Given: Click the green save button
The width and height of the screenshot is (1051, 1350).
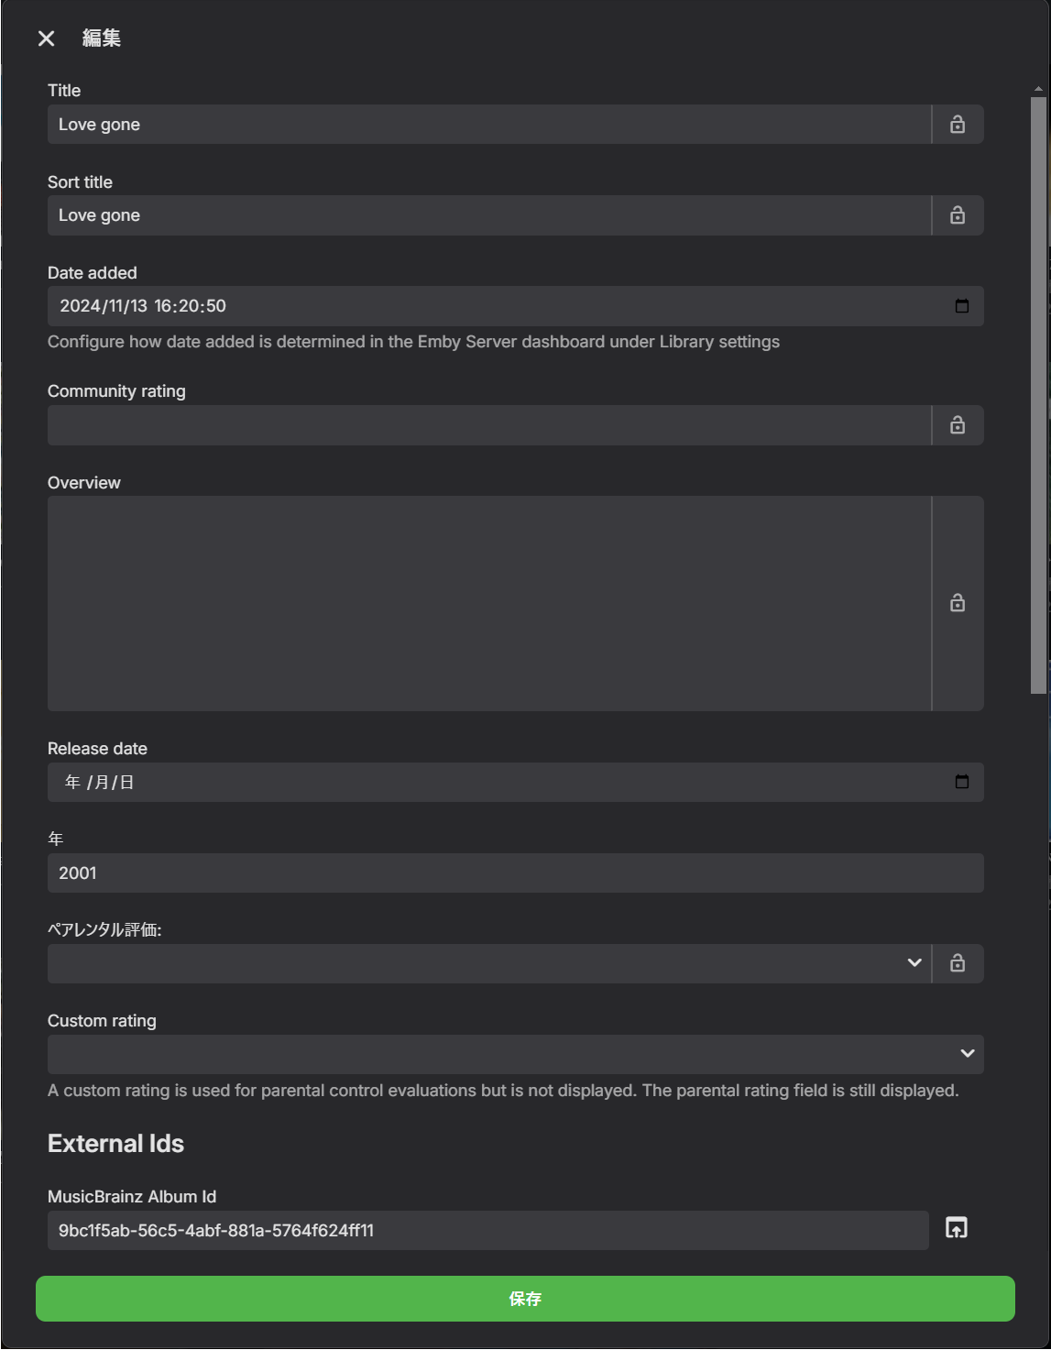Looking at the screenshot, I should click(525, 1299).
